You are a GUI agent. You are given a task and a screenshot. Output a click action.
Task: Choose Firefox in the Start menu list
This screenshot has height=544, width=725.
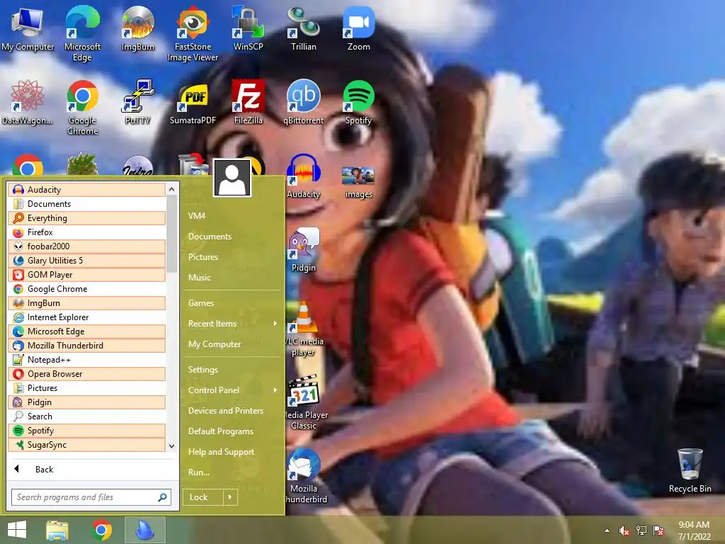86,232
